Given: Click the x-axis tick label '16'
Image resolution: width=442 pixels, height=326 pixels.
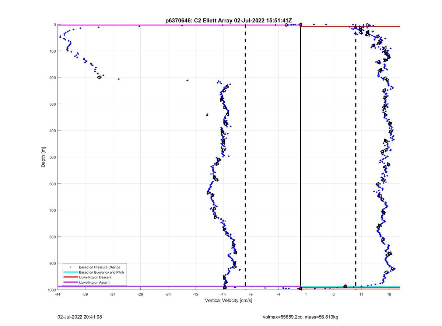Looking at the screenshot, I should [389, 294].
